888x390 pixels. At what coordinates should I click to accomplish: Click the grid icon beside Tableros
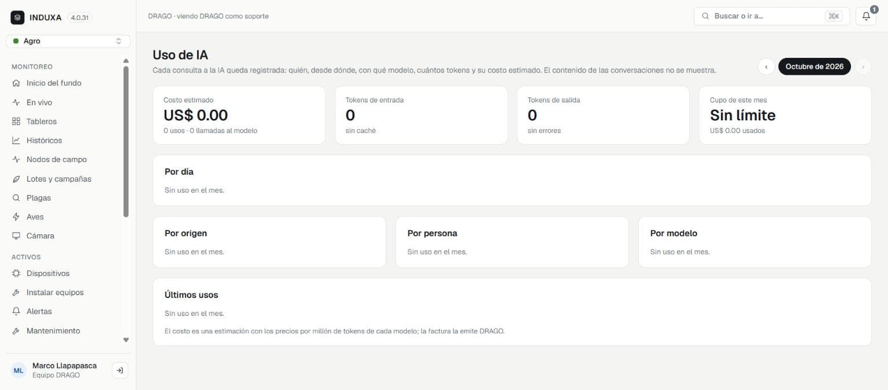pos(16,122)
